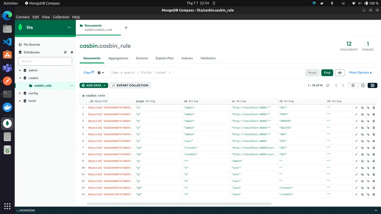Open lits connection options menu
This screenshot has height=214, width=381.
pos(69,27)
